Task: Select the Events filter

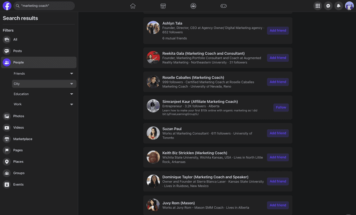Action: (39, 184)
